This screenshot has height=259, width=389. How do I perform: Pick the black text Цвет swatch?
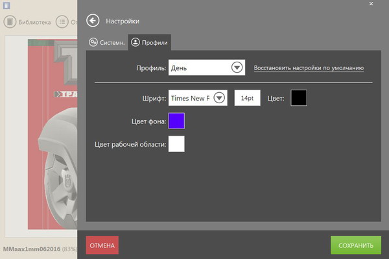pos(299,98)
